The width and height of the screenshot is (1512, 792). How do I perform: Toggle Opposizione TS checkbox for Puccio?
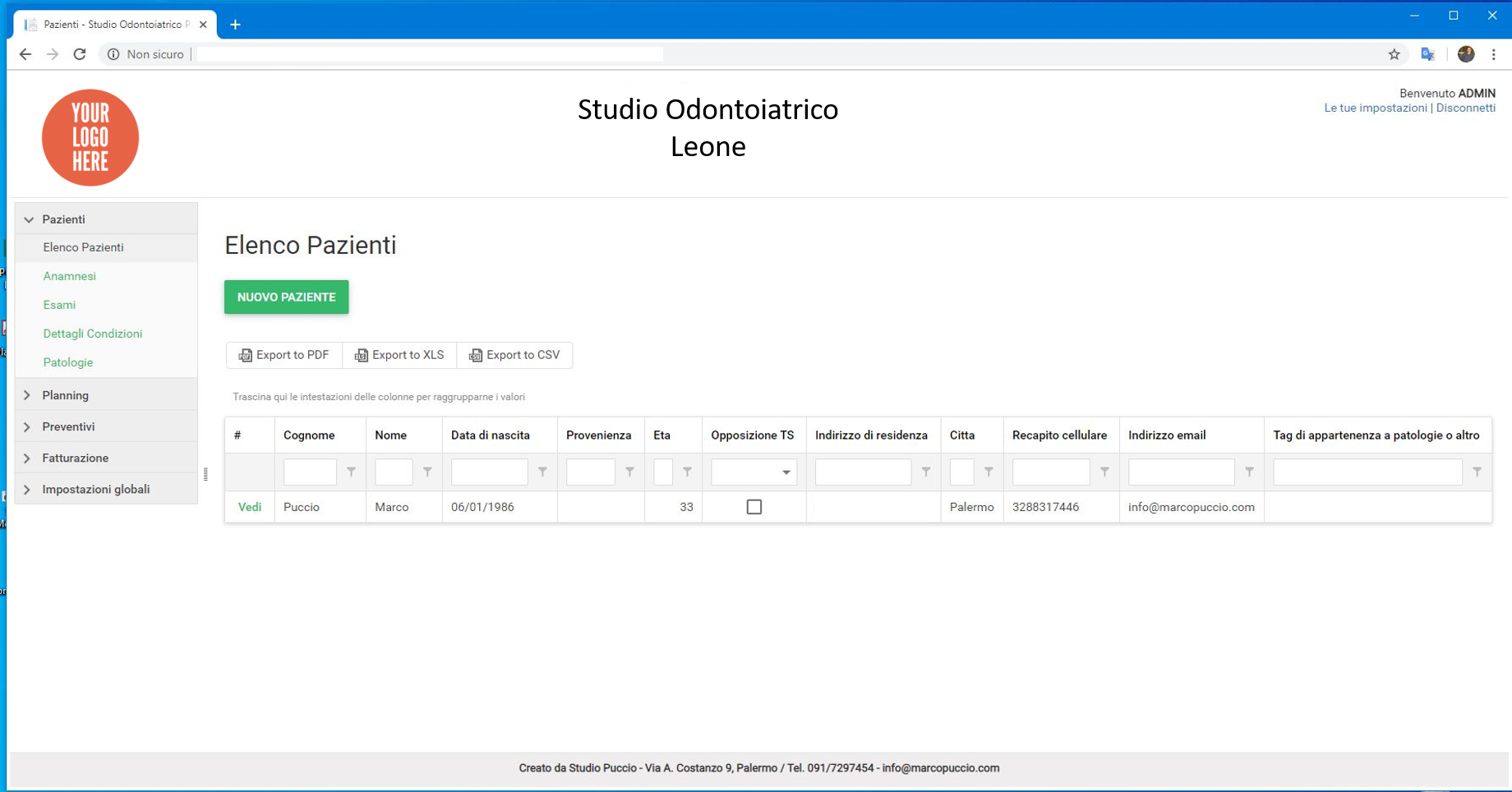point(754,507)
